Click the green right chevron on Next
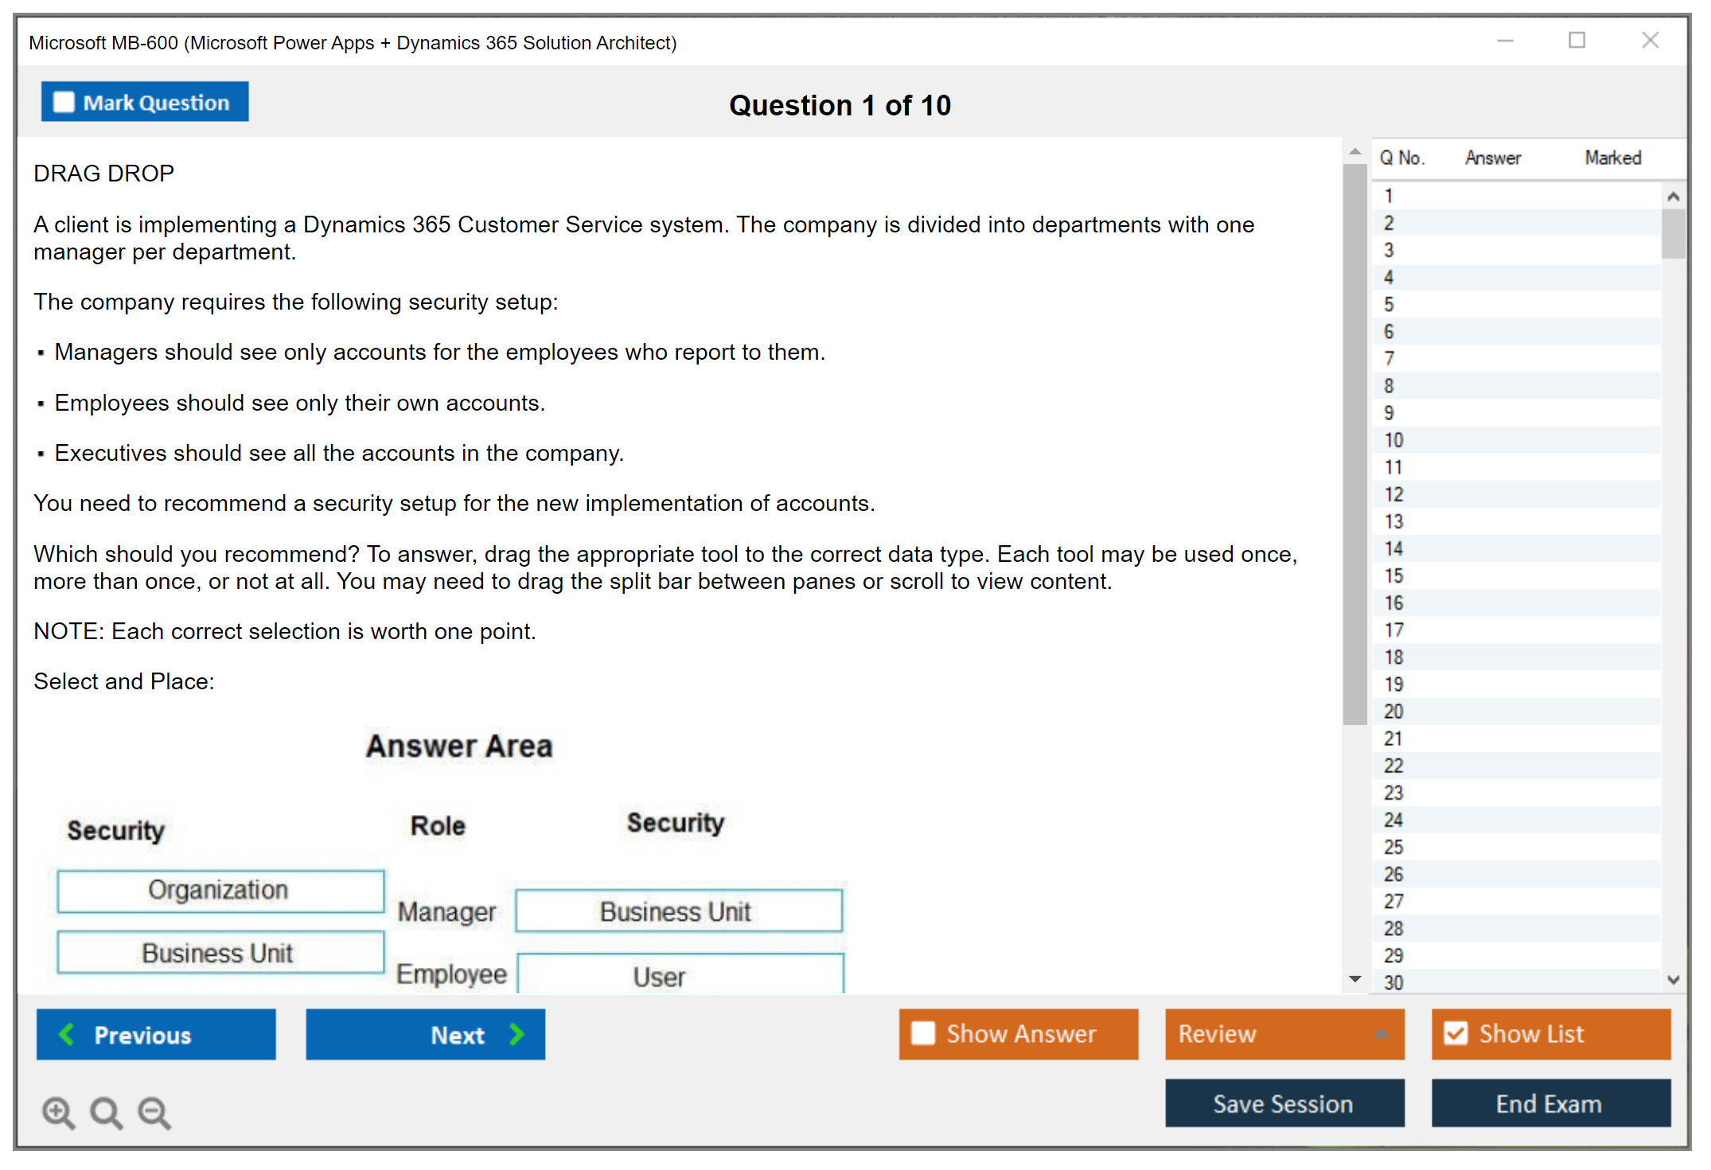Image resolution: width=1711 pixels, height=1170 pixels. pyautogui.click(x=517, y=1034)
